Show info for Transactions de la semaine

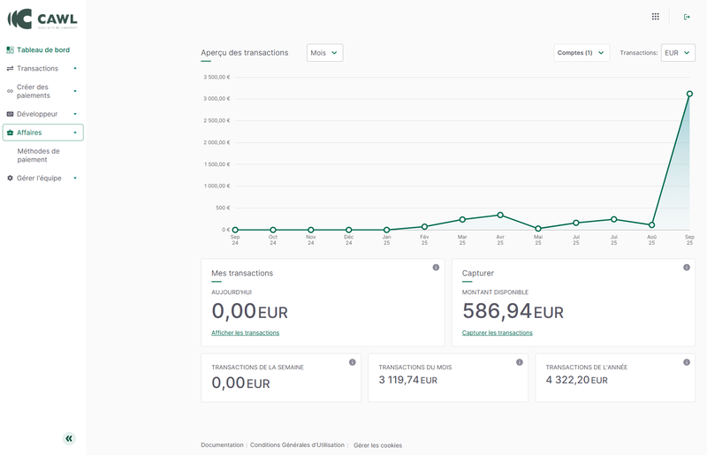tap(352, 362)
